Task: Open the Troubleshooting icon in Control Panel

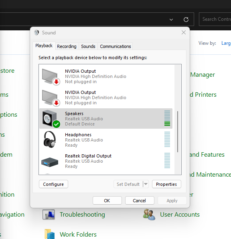Action: click(x=49, y=215)
